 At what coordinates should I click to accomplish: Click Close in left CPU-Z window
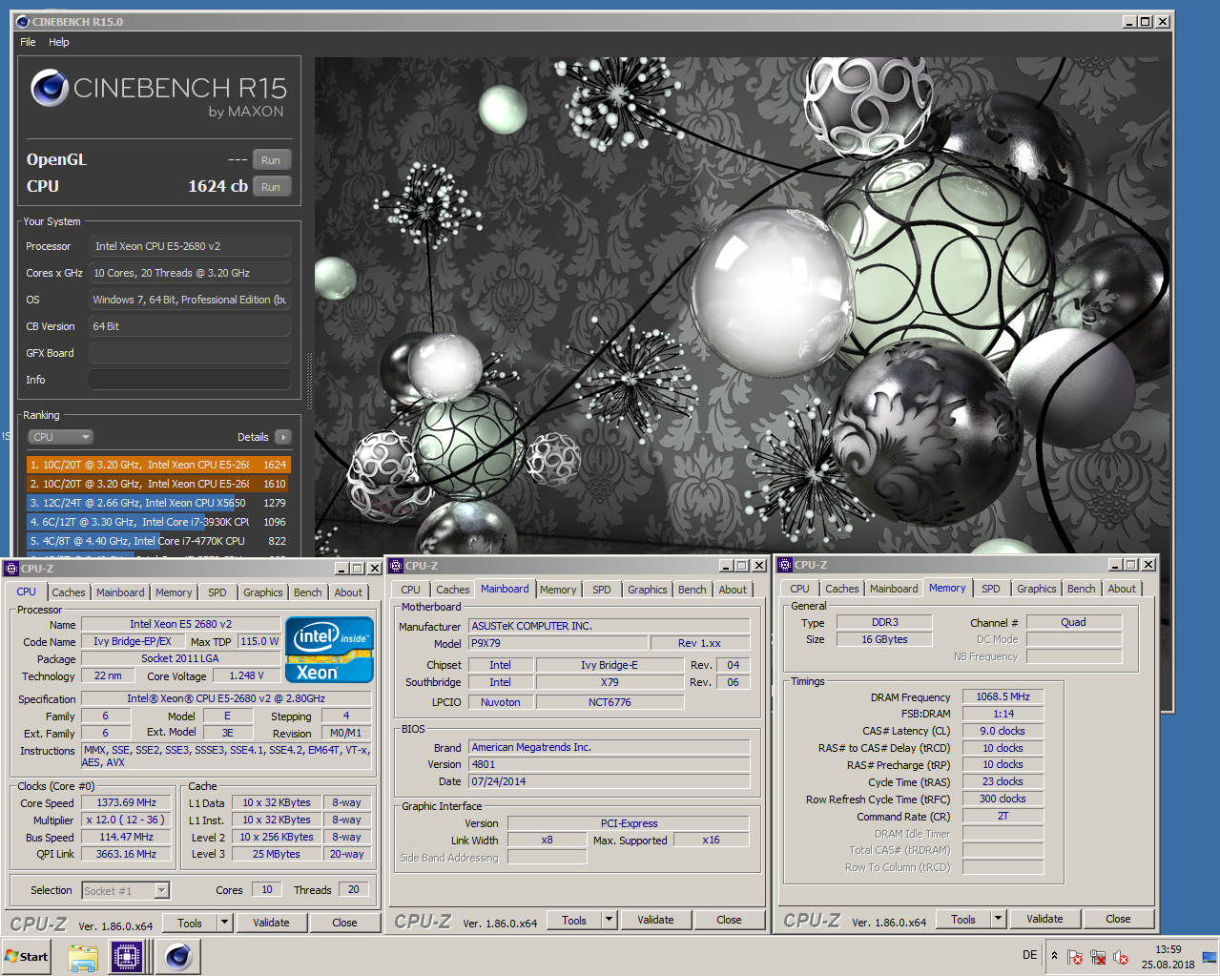coord(344,923)
